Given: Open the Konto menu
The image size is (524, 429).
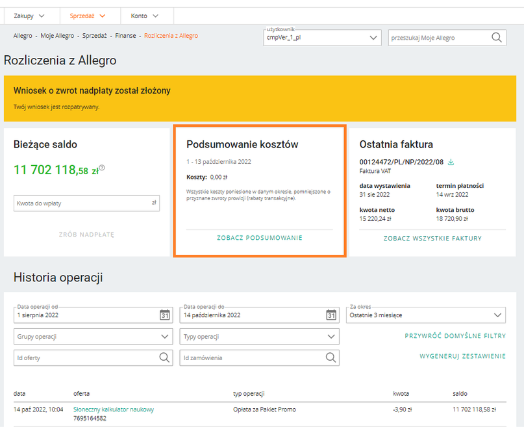Looking at the screenshot, I should 144,16.
